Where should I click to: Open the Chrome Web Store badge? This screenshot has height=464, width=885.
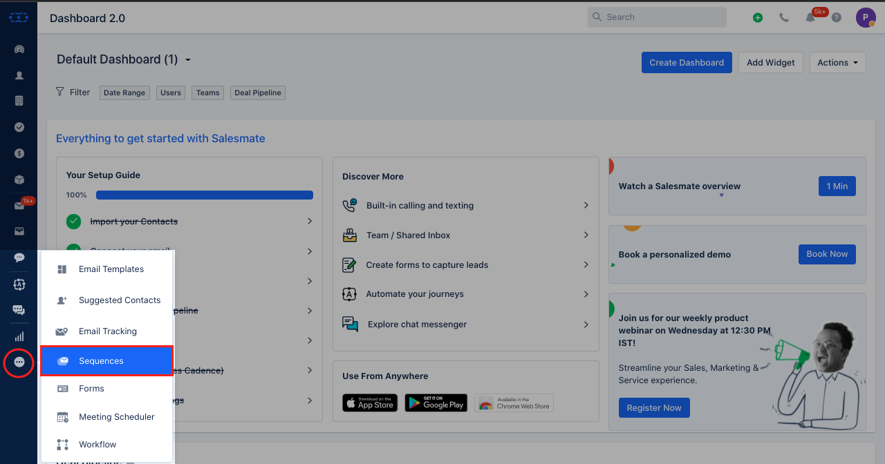coord(514,403)
